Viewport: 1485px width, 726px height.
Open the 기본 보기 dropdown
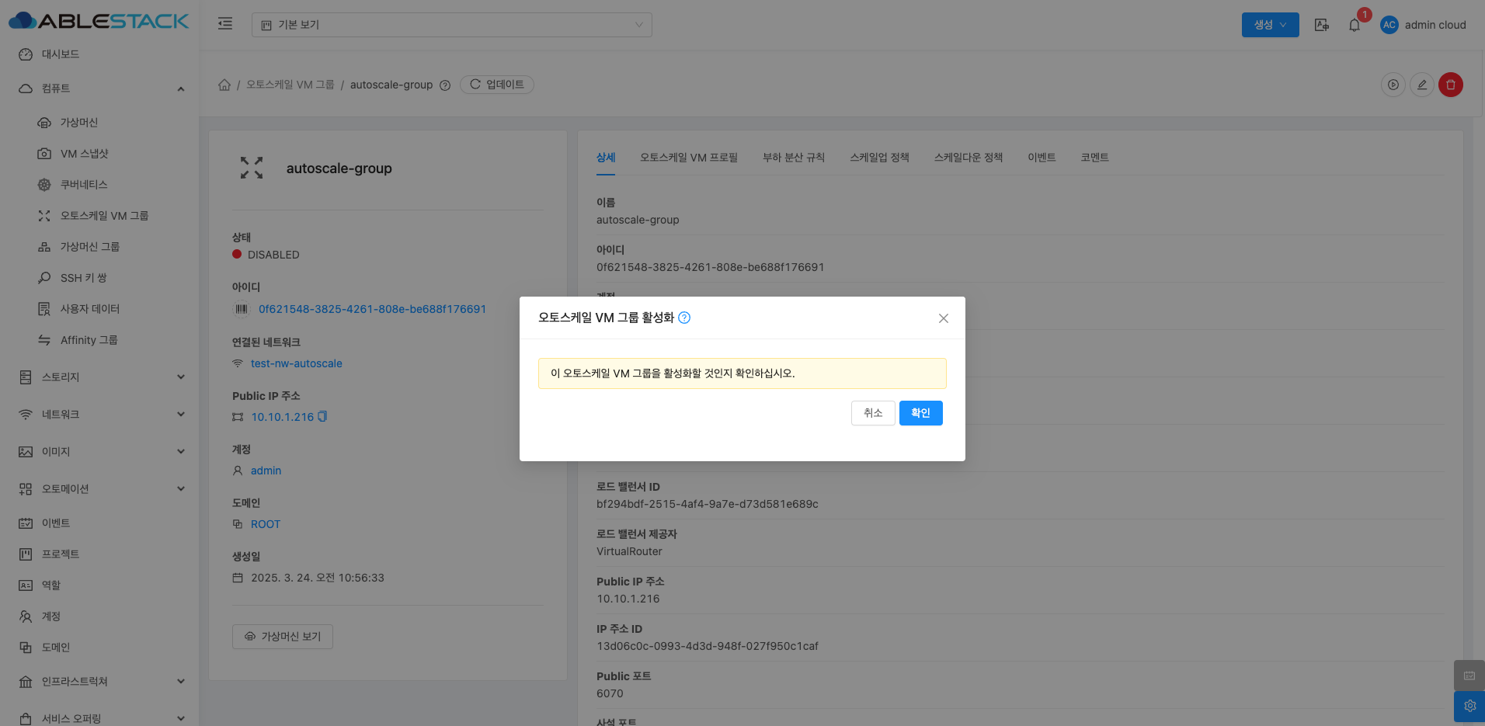(451, 25)
